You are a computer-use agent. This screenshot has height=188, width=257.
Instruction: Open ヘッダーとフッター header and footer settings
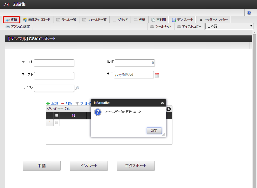214,20
